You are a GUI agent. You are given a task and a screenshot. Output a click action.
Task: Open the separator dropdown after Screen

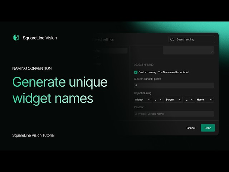(189, 100)
